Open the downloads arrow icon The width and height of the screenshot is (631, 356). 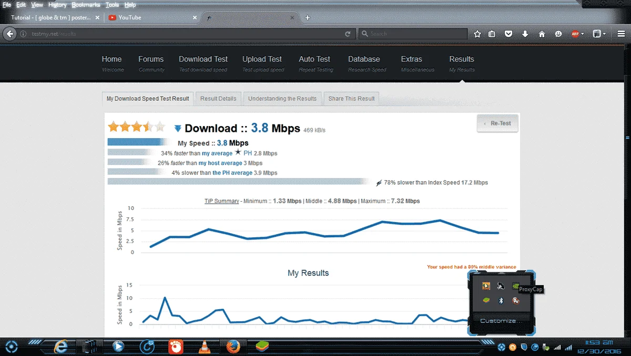click(525, 34)
